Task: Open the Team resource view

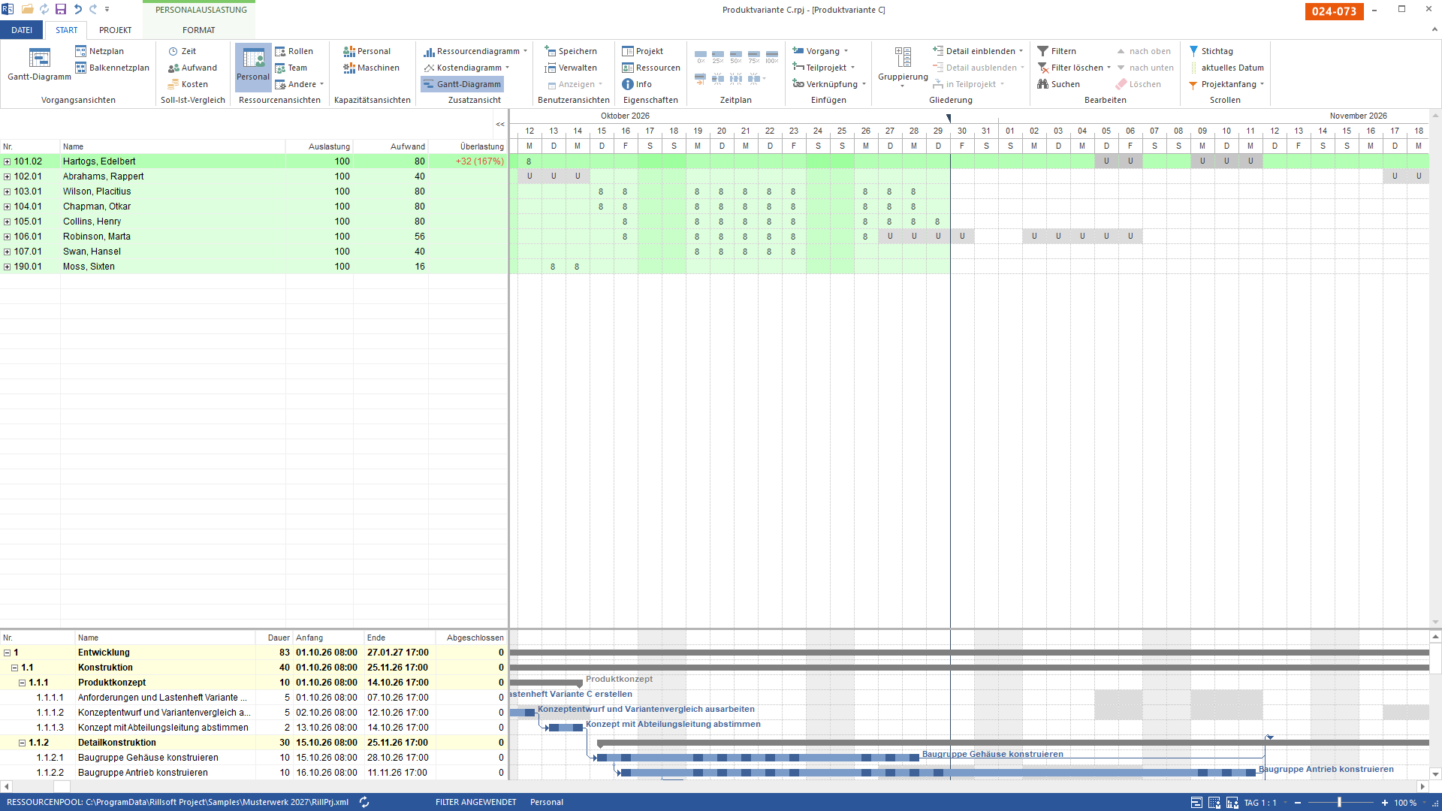Action: (x=291, y=68)
